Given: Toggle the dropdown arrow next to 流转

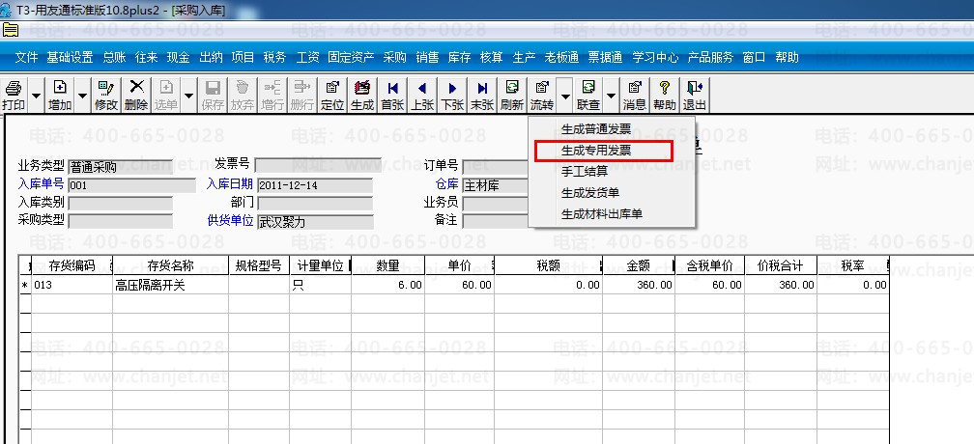Looking at the screenshot, I should pyautogui.click(x=564, y=96).
